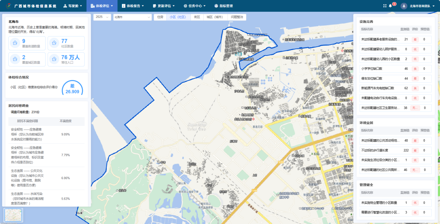Click the basemap thumbnail in bottom-left corner
The width and height of the screenshot is (440, 224).
(13, 215)
